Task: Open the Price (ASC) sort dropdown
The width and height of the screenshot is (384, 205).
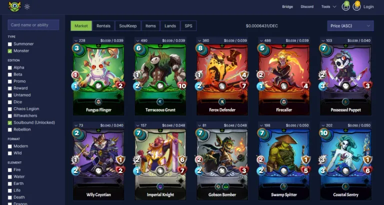Action: point(350,25)
